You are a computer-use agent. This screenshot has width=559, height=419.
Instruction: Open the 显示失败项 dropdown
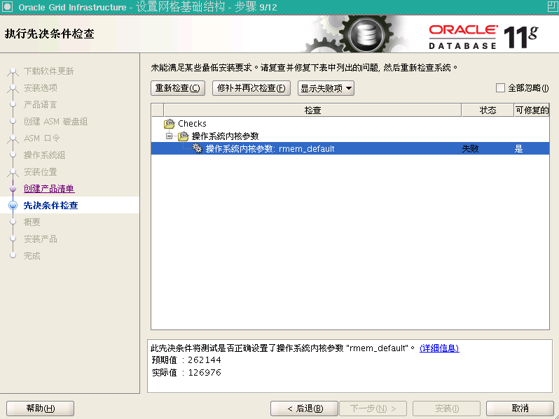(326, 88)
